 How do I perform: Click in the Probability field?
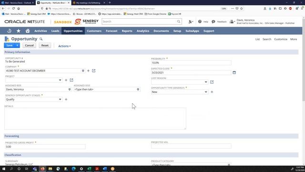click(191, 63)
